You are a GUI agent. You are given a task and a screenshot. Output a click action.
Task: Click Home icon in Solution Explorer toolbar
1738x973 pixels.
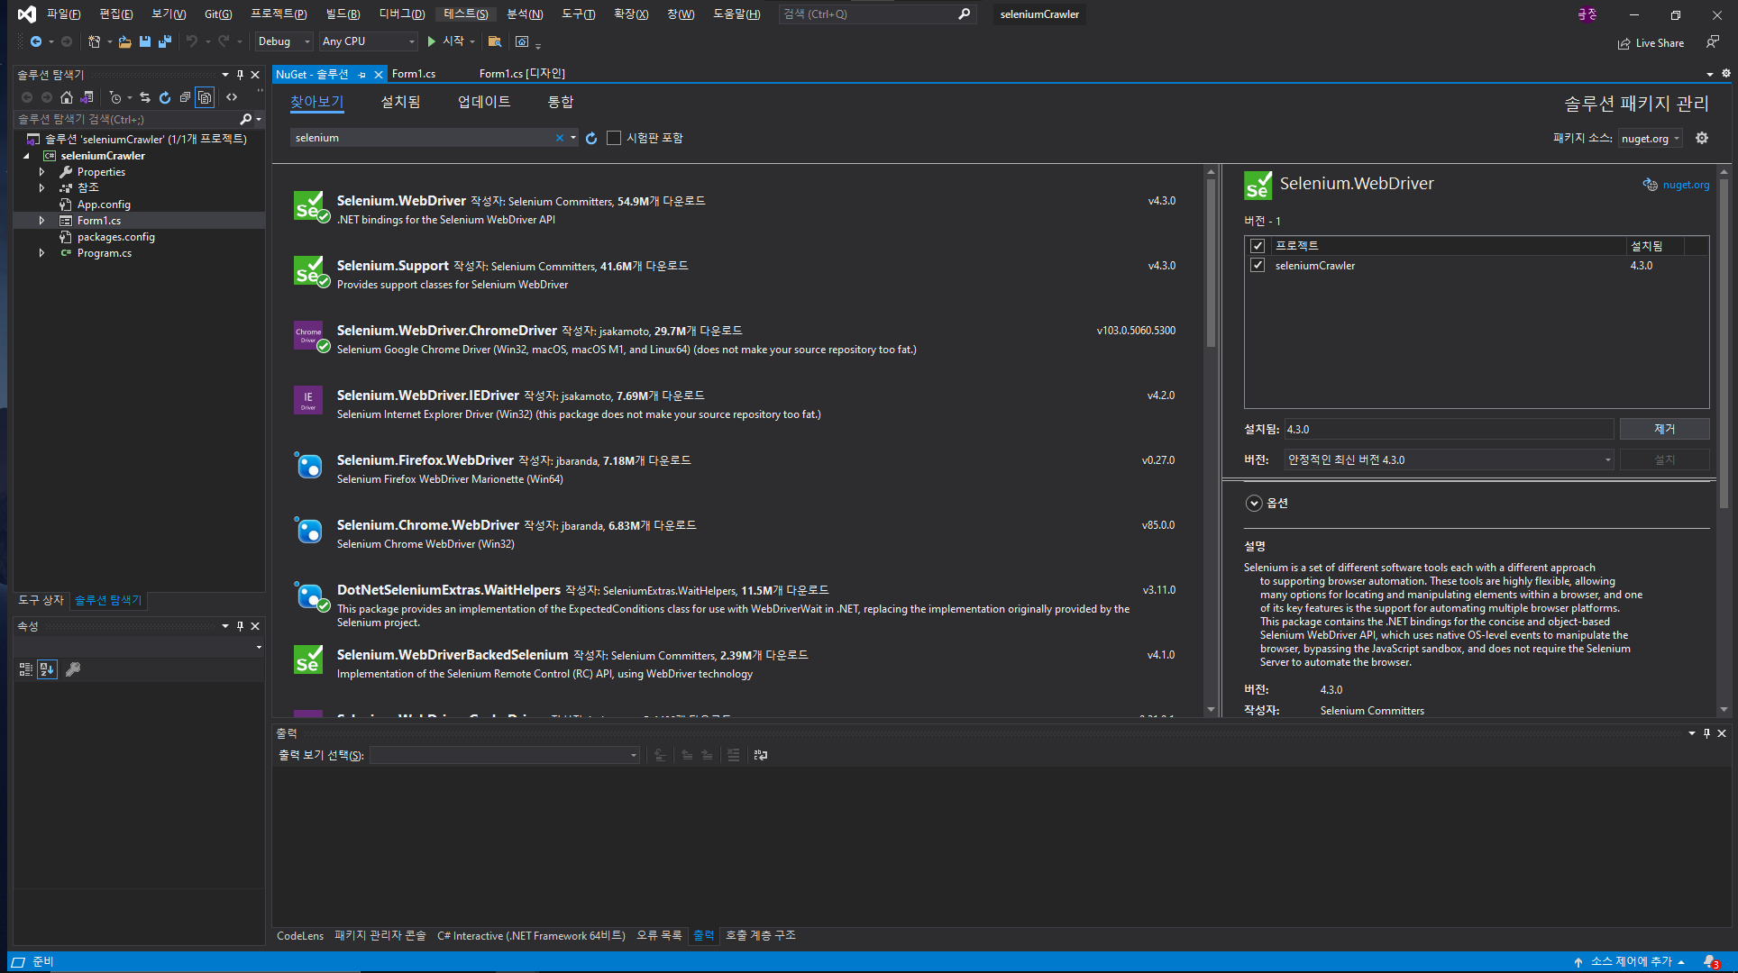click(x=67, y=97)
